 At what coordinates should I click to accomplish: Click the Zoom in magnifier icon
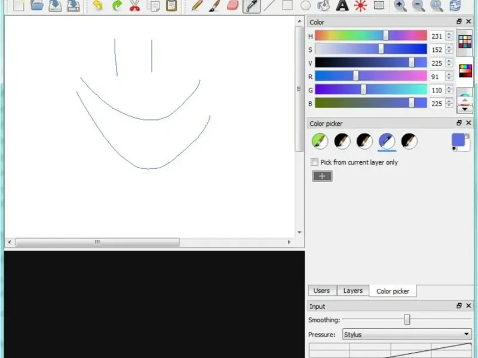tap(400, 5)
